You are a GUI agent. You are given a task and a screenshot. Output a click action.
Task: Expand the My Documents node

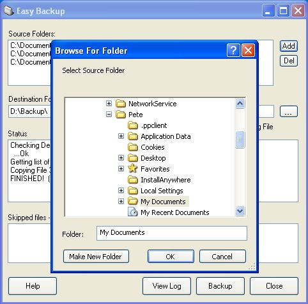pos(121,202)
